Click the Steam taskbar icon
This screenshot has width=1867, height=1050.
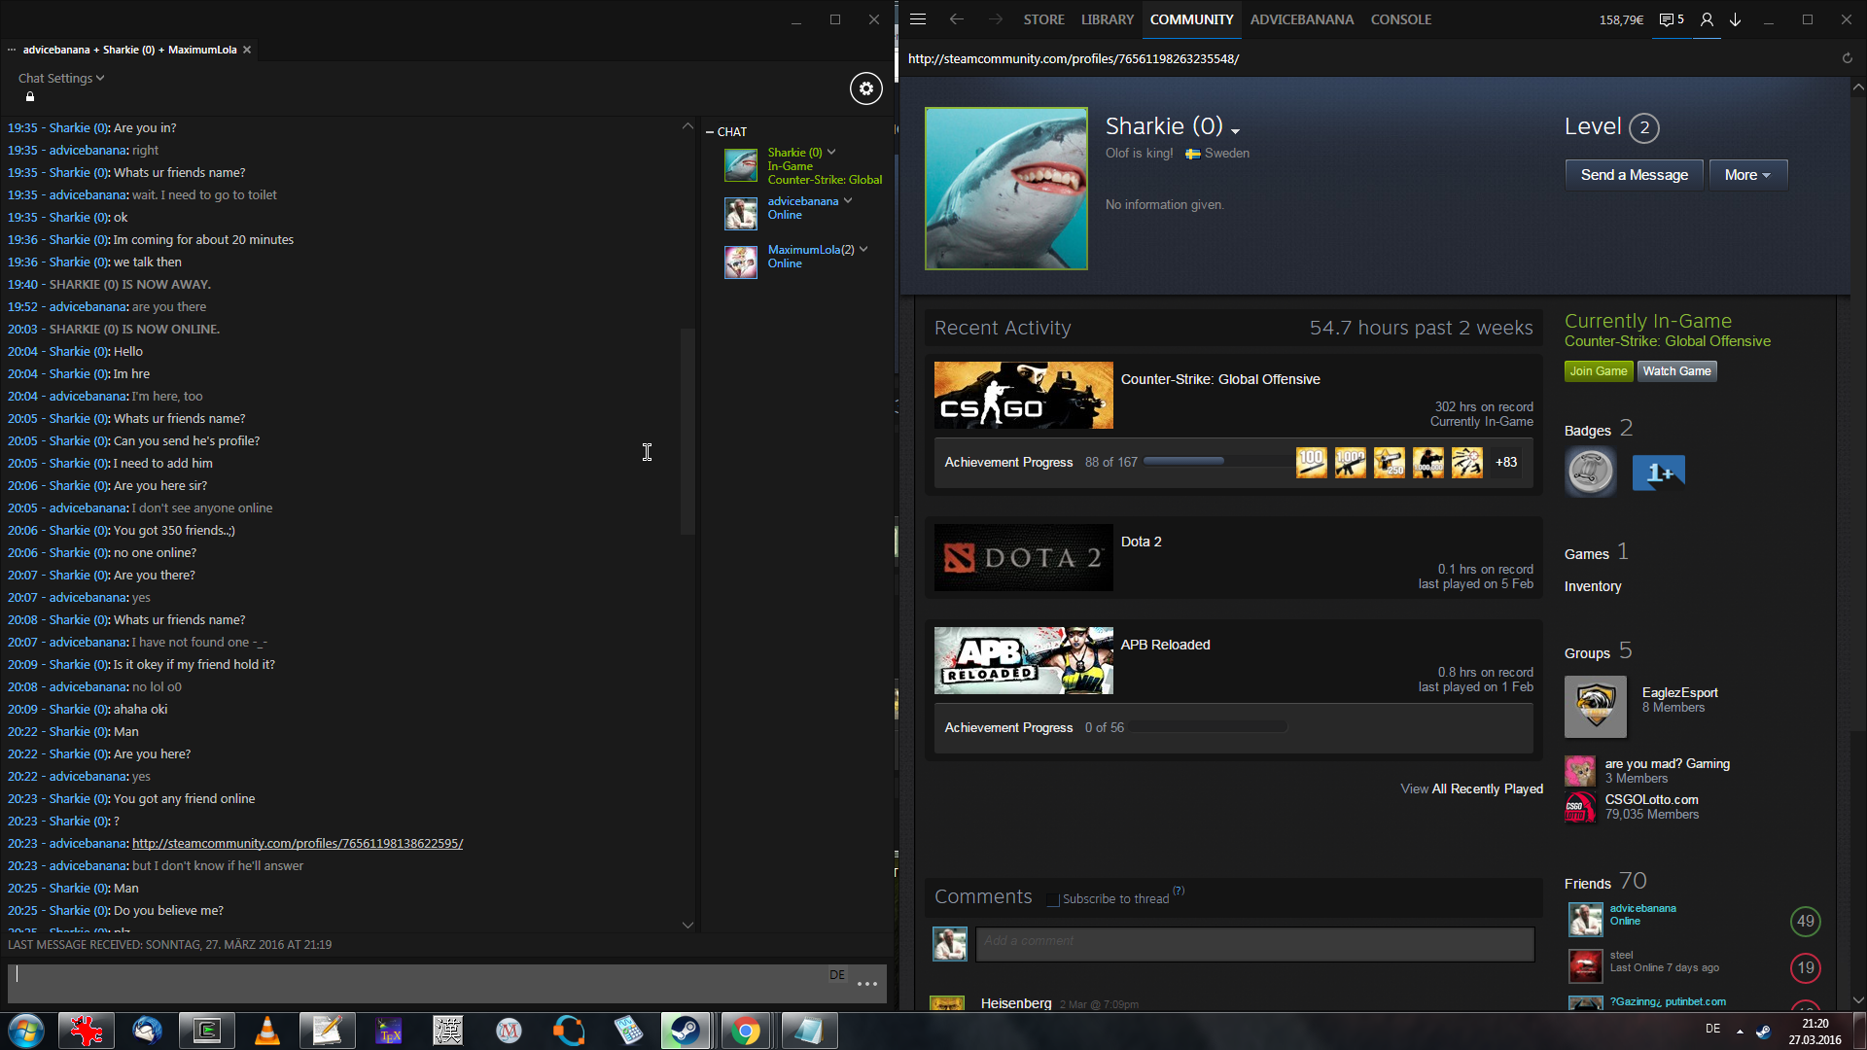685,1031
